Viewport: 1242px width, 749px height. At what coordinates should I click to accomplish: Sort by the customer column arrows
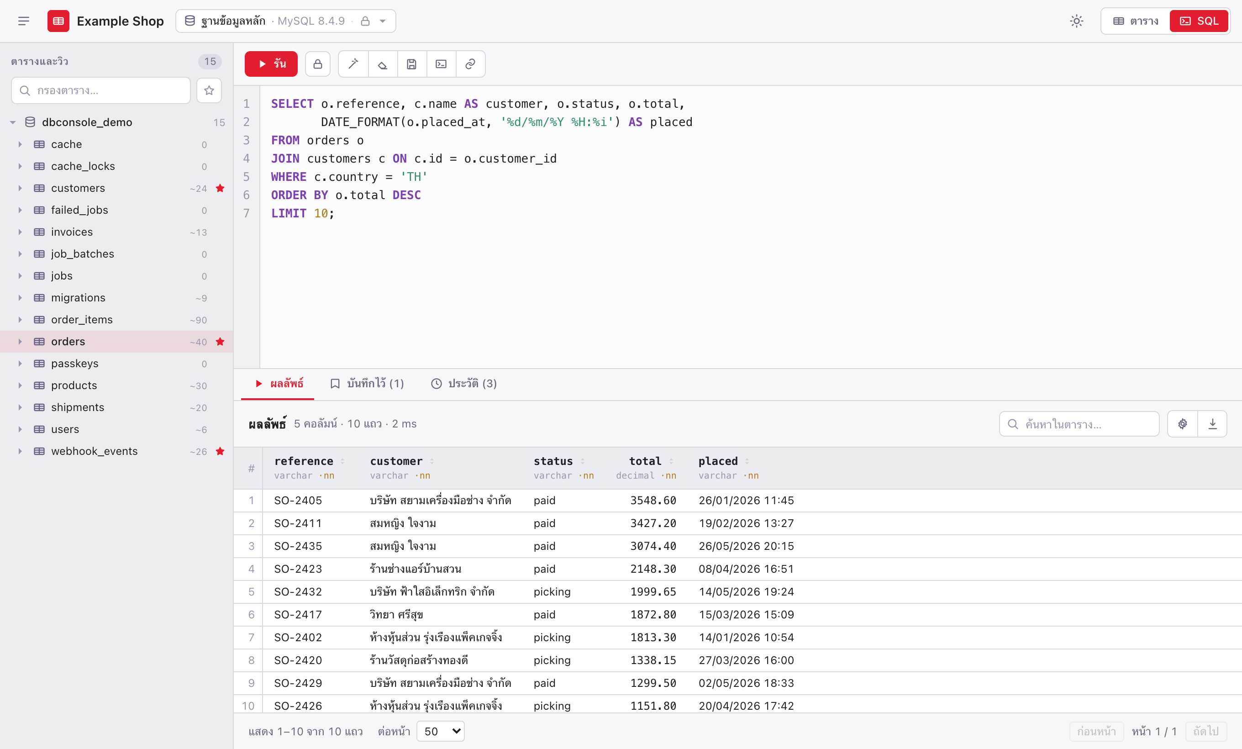pyautogui.click(x=432, y=461)
